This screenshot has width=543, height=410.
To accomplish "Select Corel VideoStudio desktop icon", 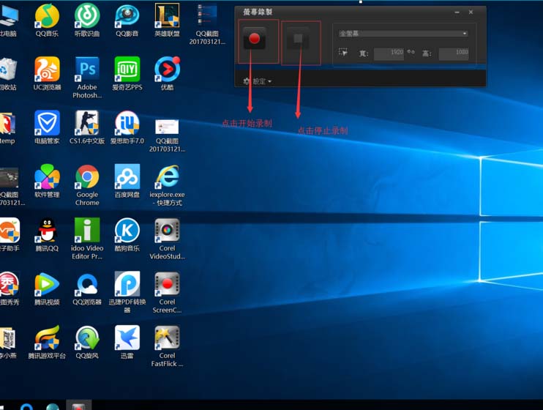I will click(168, 239).
